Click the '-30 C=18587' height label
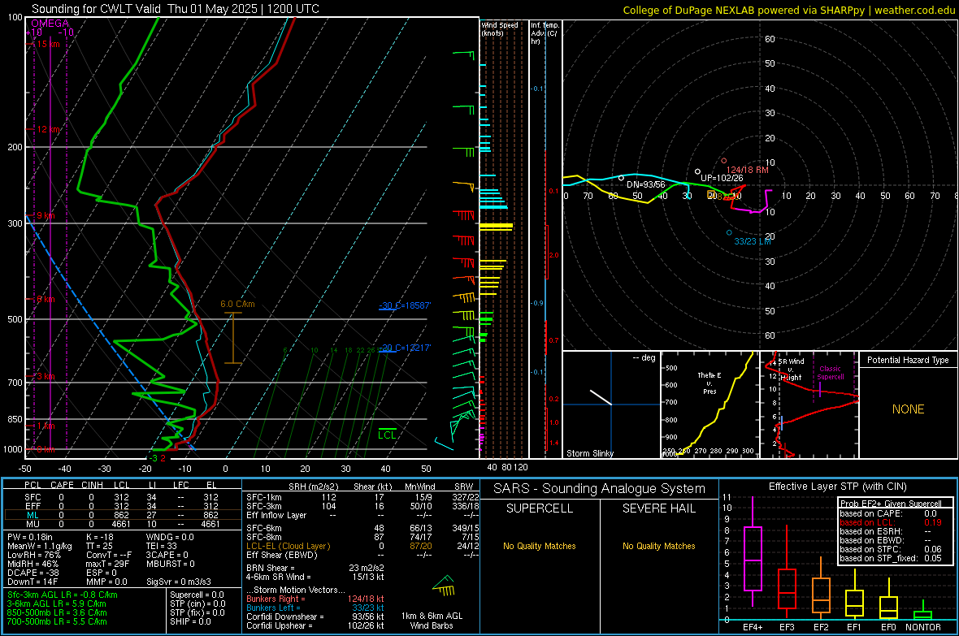 [405, 305]
